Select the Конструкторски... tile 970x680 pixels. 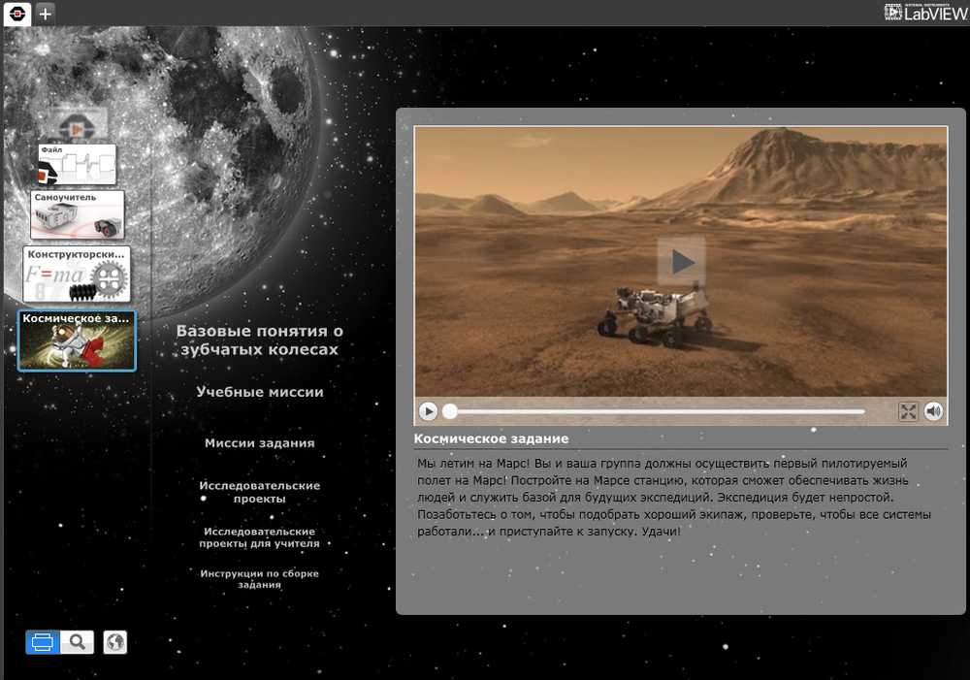pyautogui.click(x=76, y=275)
